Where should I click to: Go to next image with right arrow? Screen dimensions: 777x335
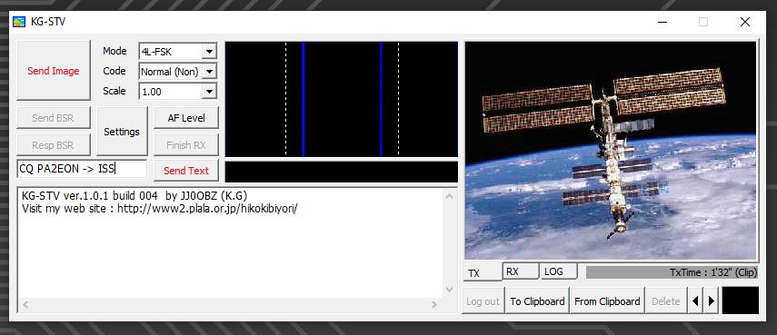[x=712, y=301]
